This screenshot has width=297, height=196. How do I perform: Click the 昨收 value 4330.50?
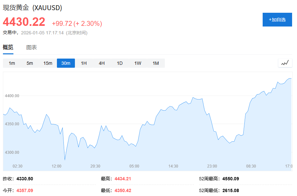25,179
